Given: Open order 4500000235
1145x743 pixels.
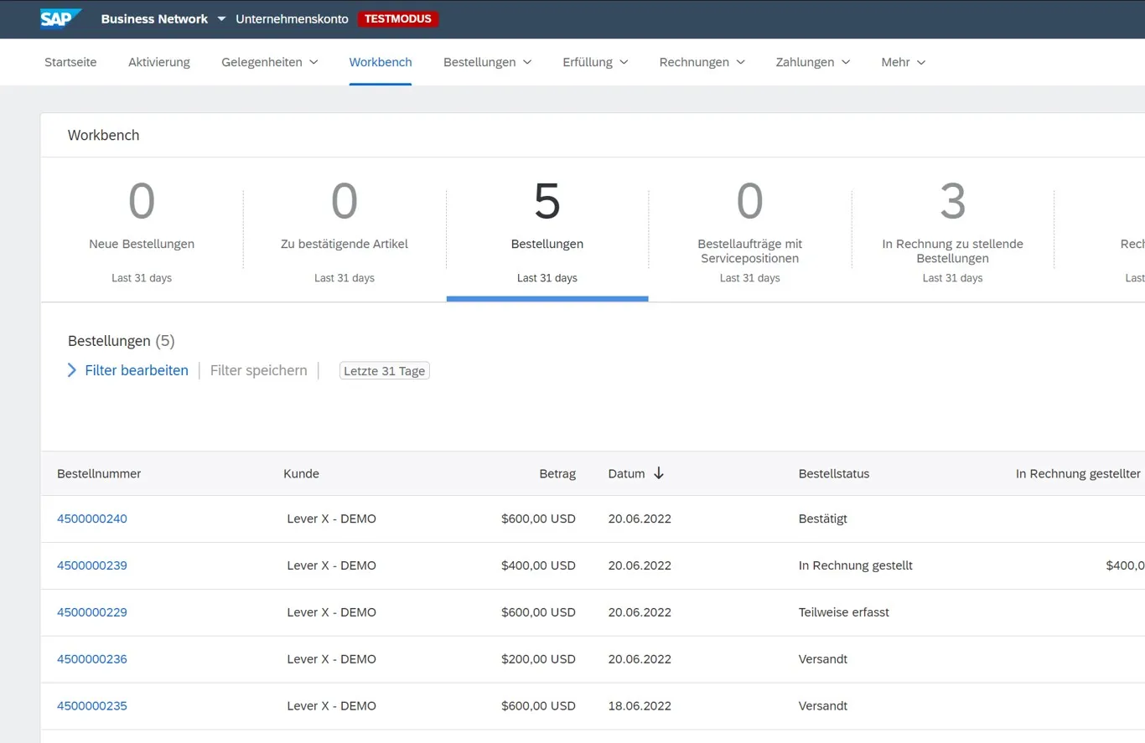Looking at the screenshot, I should point(92,706).
